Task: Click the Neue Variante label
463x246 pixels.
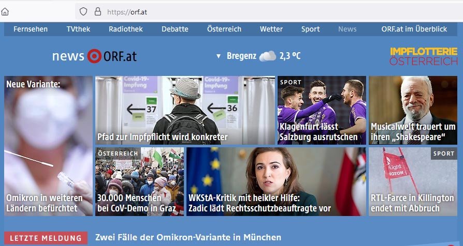Action: tap(33, 84)
